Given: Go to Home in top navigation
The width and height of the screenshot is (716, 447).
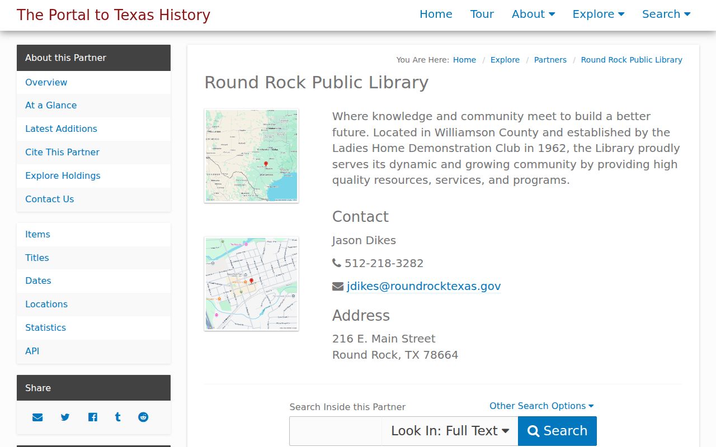Looking at the screenshot, I should 436,15.
